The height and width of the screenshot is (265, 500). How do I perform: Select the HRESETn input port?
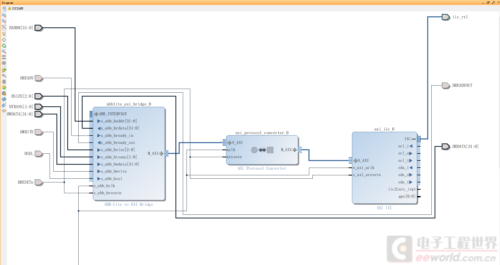point(39,182)
